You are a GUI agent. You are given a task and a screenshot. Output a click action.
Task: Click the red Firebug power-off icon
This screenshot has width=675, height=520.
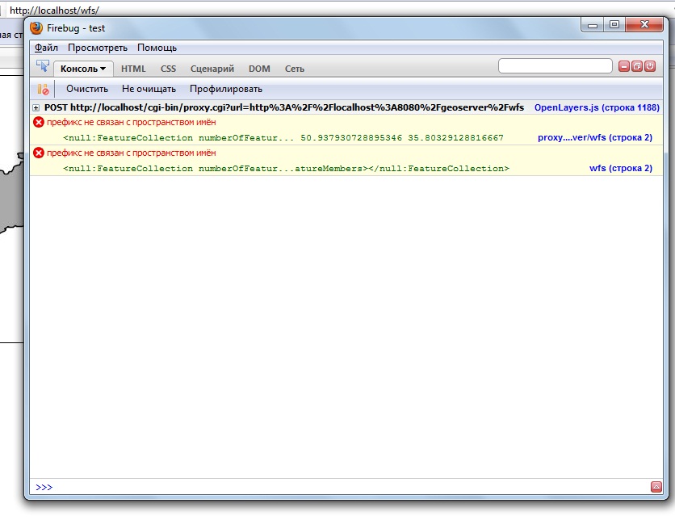[x=650, y=66]
